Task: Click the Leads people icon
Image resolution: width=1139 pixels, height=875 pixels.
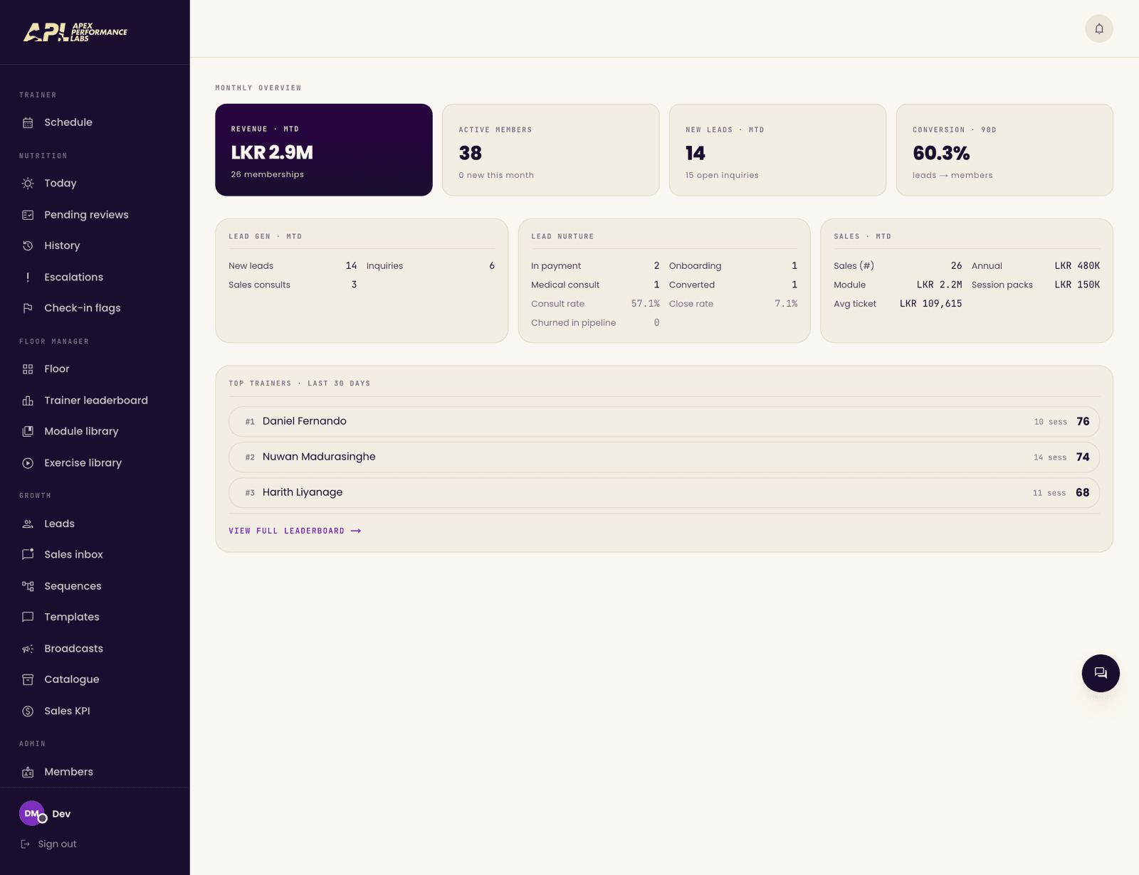Action: pos(28,524)
